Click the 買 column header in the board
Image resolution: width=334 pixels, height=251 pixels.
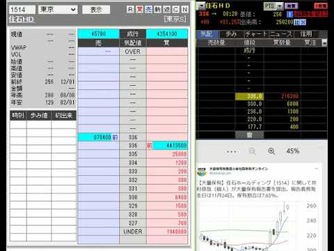pos(167,43)
